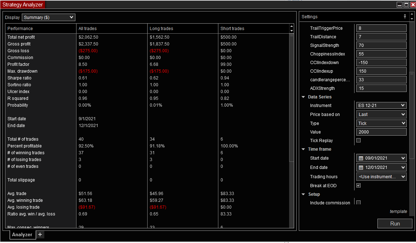This screenshot has width=416, height=243.
Task: Select the Analyzer tab
Action: (x=22, y=234)
